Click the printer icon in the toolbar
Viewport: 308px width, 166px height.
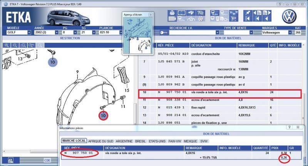[x=172, y=13]
